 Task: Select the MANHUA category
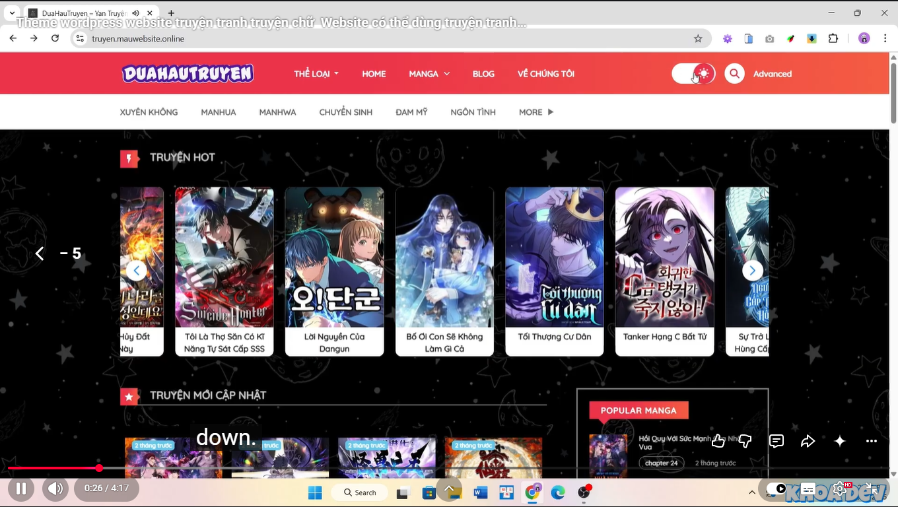(x=219, y=112)
